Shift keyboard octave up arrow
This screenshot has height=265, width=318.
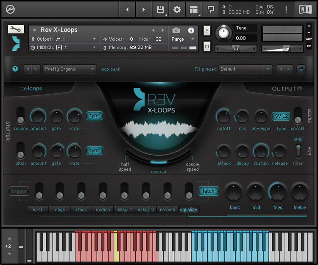(9, 239)
